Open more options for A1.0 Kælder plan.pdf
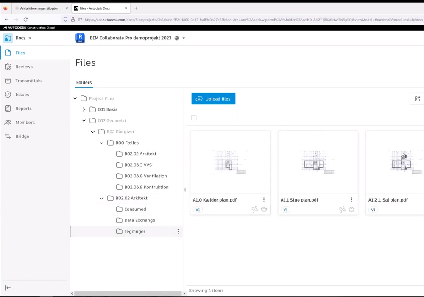 264,200
